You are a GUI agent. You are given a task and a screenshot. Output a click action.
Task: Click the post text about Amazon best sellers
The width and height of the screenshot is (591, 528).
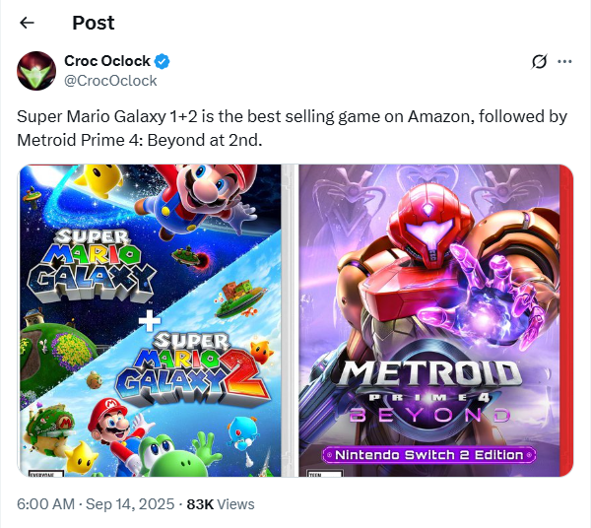pyautogui.click(x=293, y=128)
